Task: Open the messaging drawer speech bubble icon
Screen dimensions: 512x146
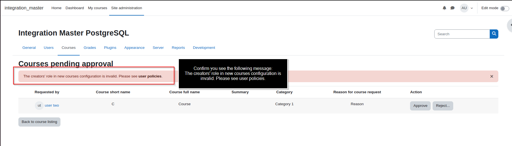Action: pos(452,8)
